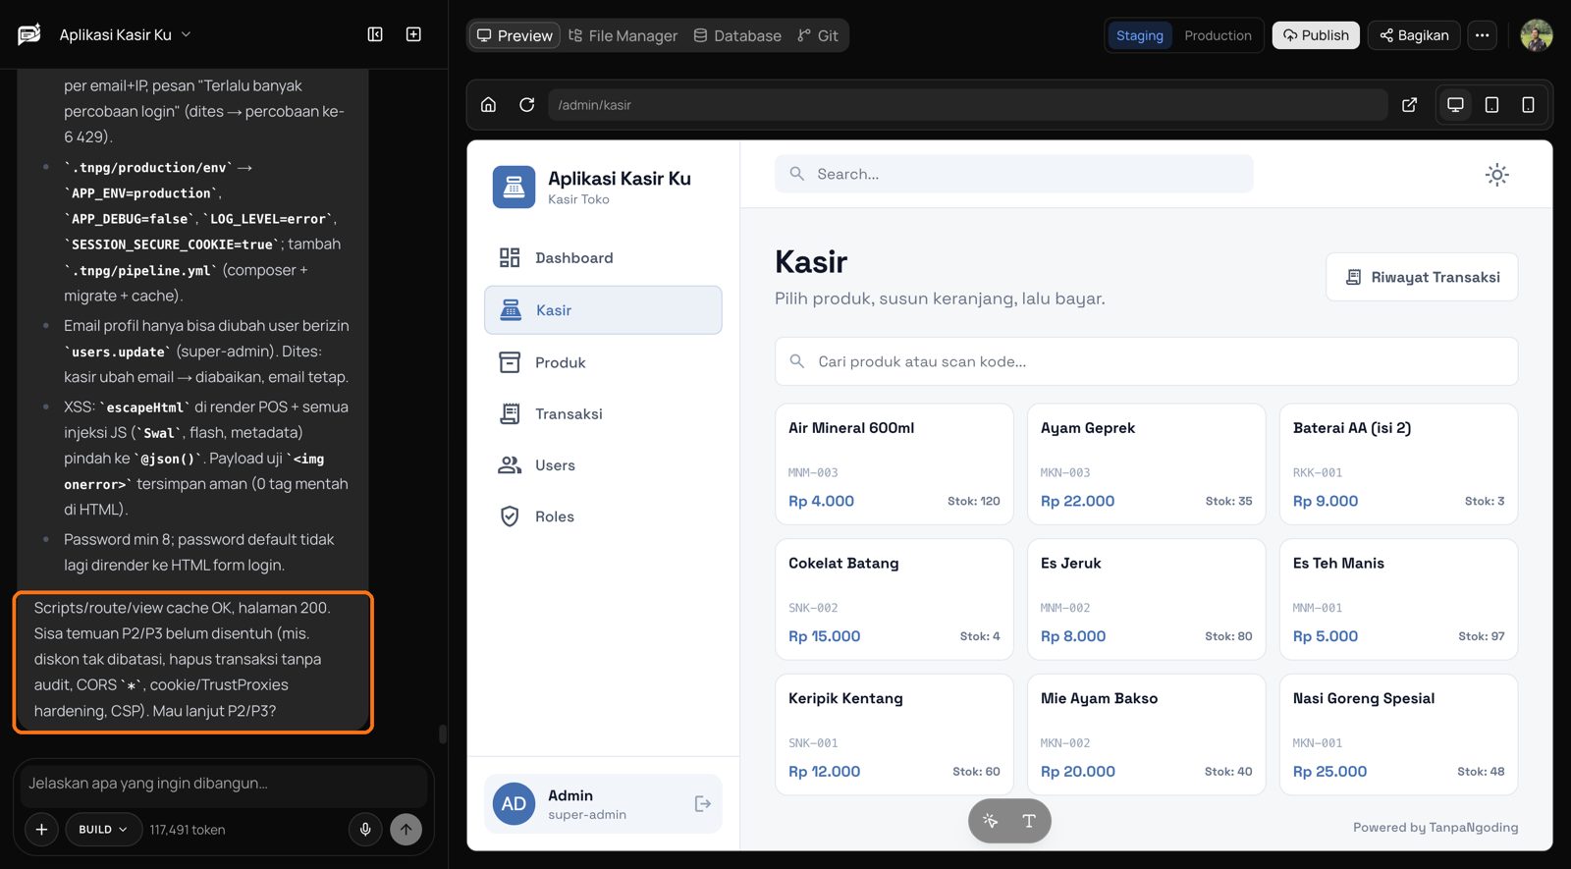The height and width of the screenshot is (869, 1571).
Task: Open the Git tab
Action: [818, 35]
